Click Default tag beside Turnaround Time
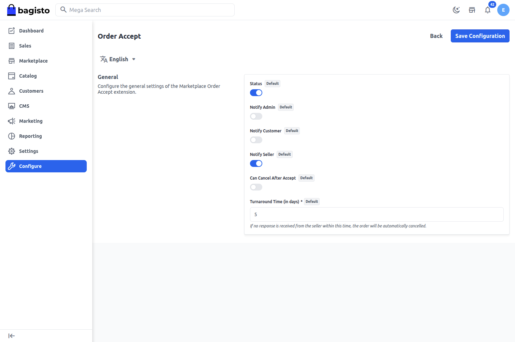Image resolution: width=515 pixels, height=342 pixels. (312, 201)
